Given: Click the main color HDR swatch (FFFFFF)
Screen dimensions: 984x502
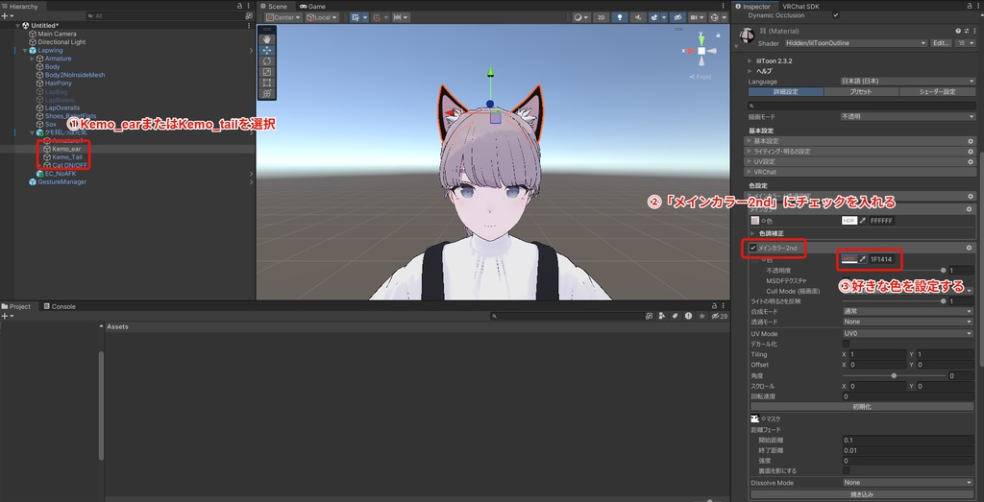Looking at the screenshot, I should [849, 221].
